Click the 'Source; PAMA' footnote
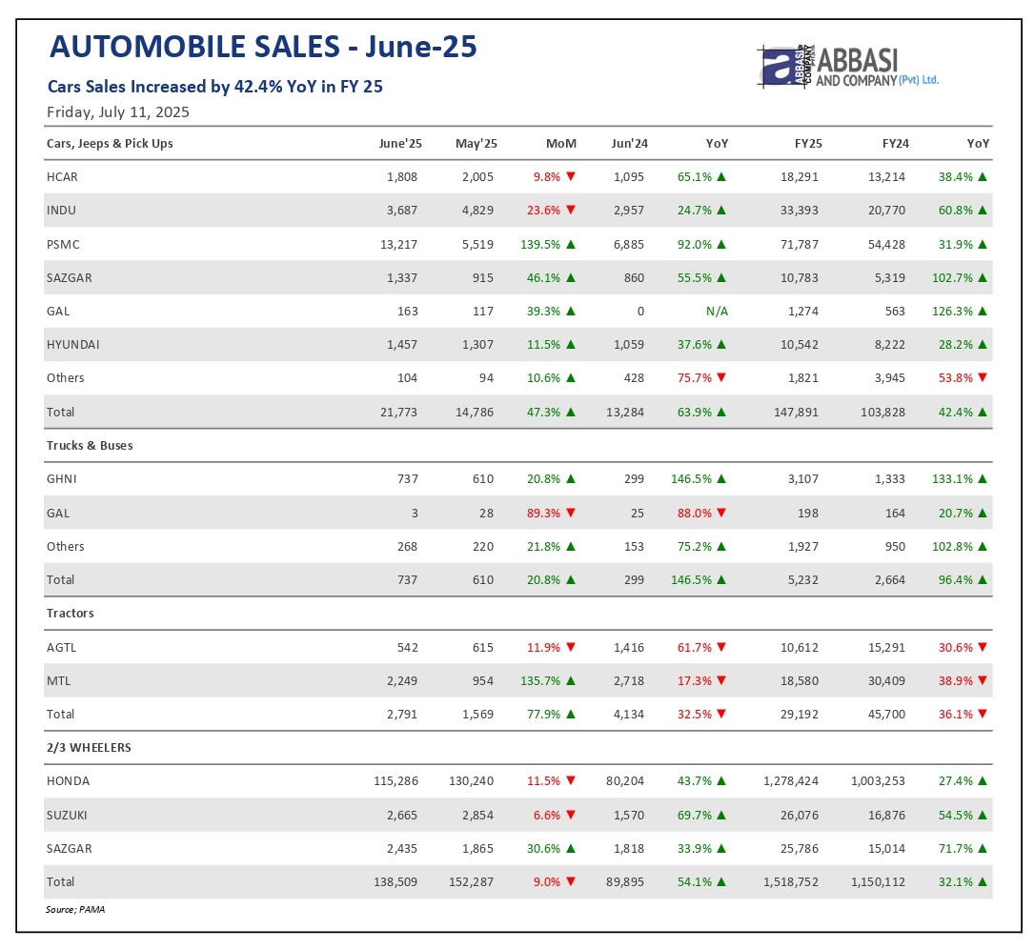Image resolution: width=1034 pixels, height=949 pixels. [75, 909]
